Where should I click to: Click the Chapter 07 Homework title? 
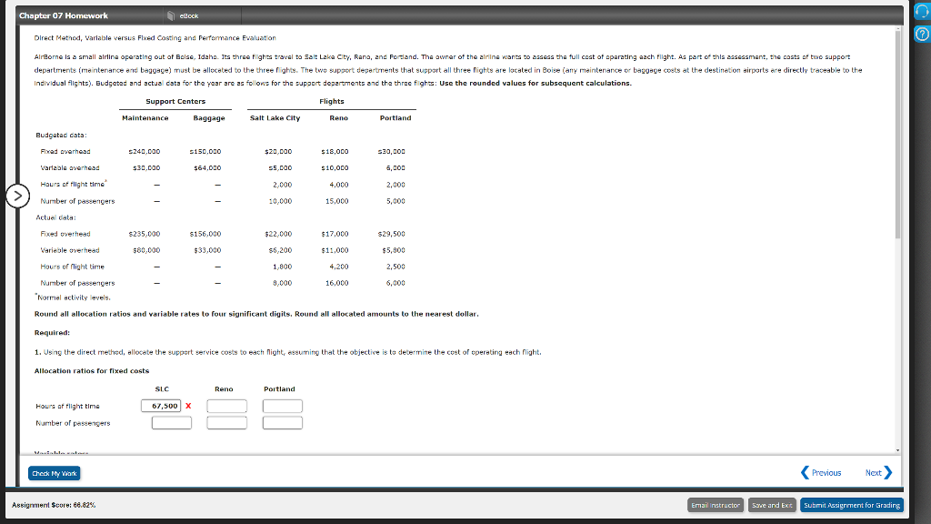pos(64,15)
